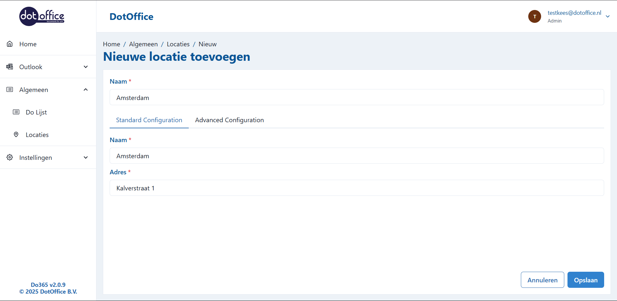Open Algemeen breadcrumb link
Screen dimensions: 617x301
(143, 44)
